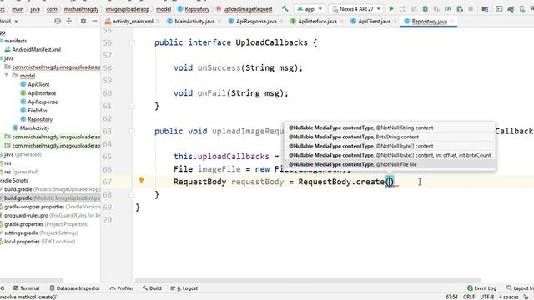Open the Profile app gauge icon

point(448,9)
